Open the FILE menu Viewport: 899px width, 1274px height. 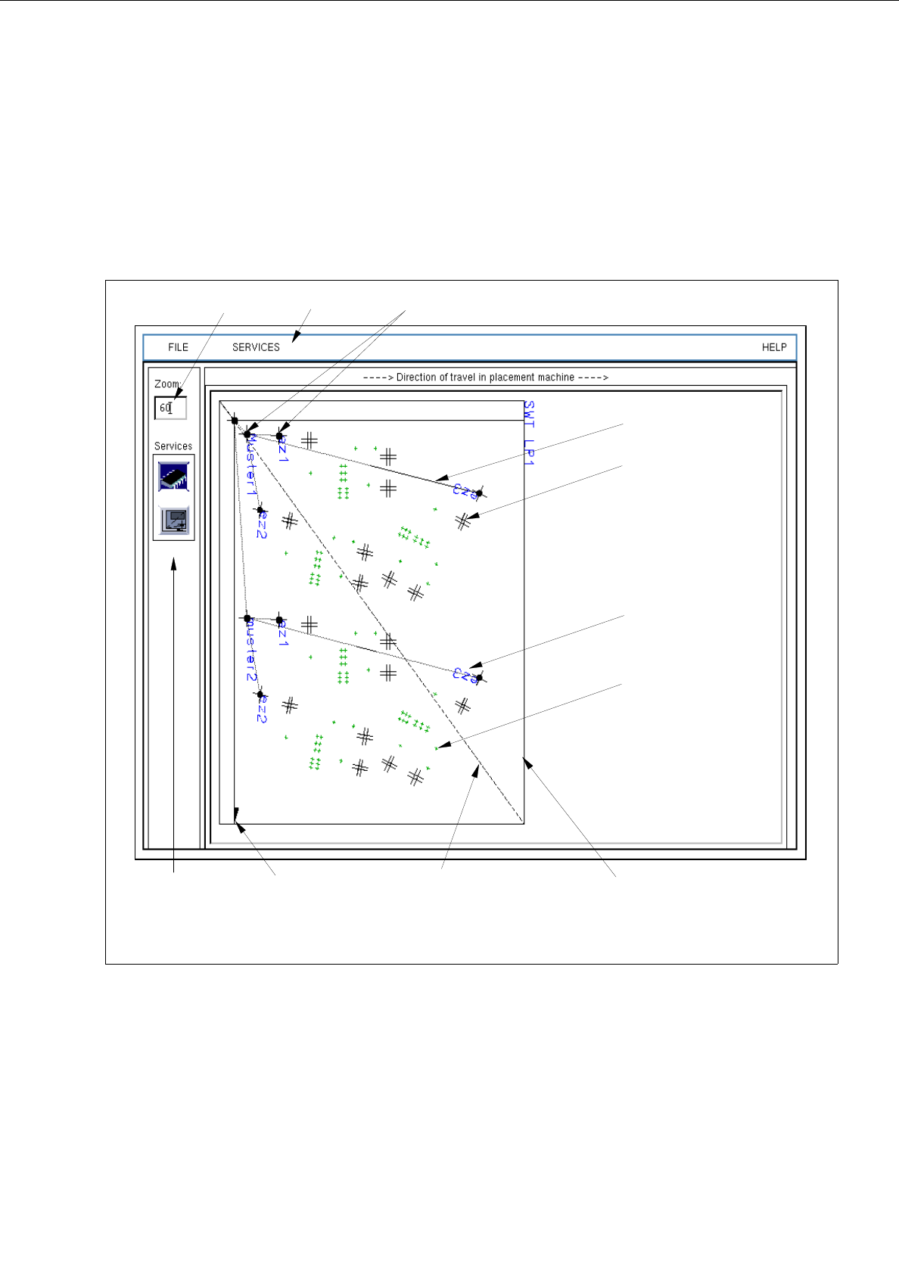tap(178, 347)
